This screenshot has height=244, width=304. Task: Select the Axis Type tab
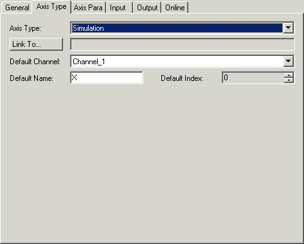click(51, 6)
